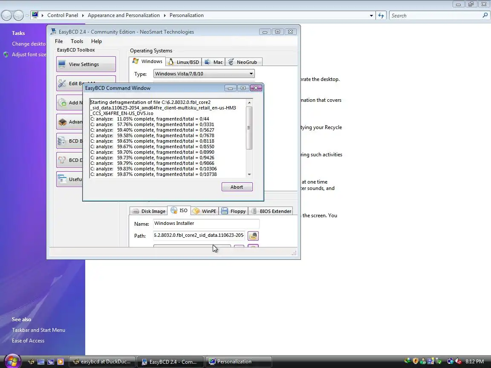Click the media player quick launch icon
This screenshot has width=491, height=368.
tap(61, 362)
